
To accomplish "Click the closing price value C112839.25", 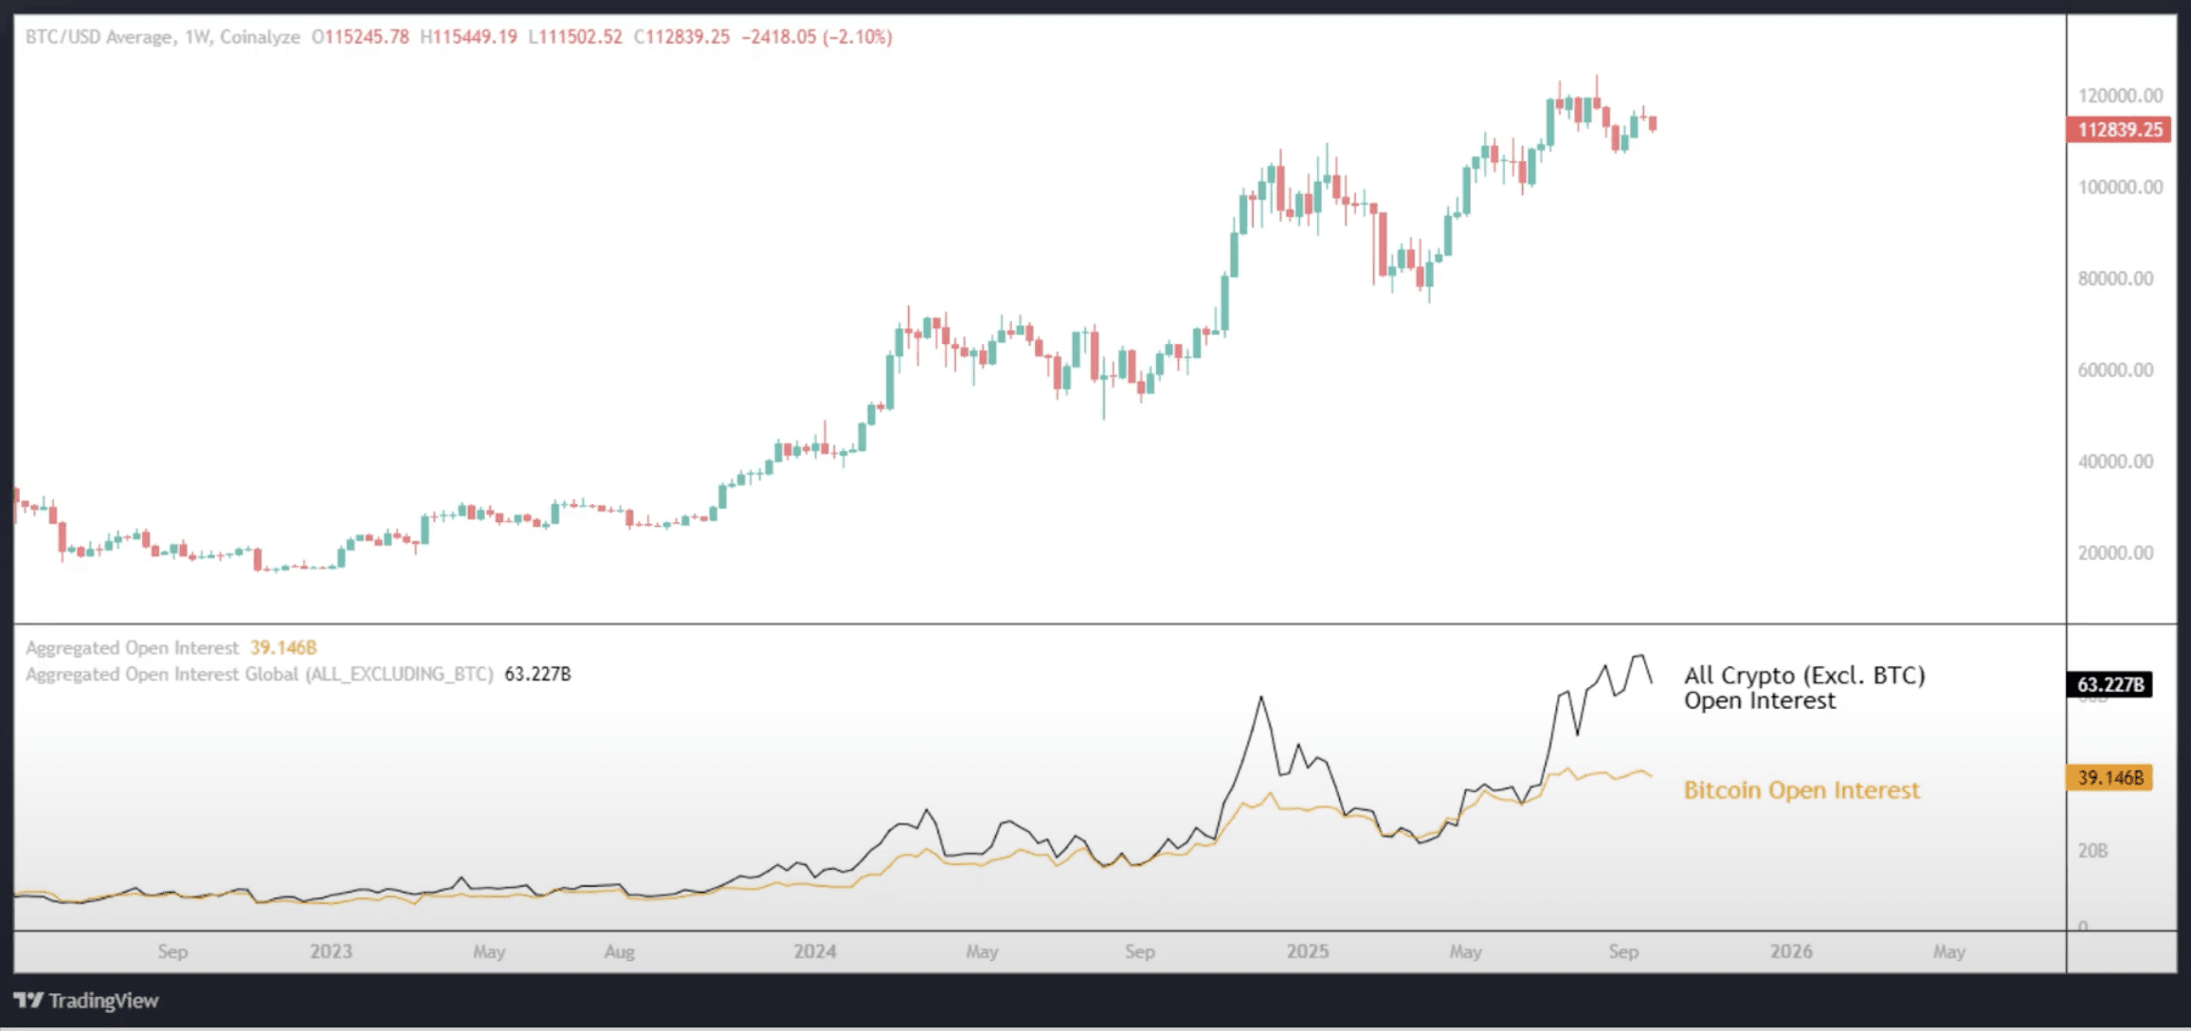I will 681,37.
